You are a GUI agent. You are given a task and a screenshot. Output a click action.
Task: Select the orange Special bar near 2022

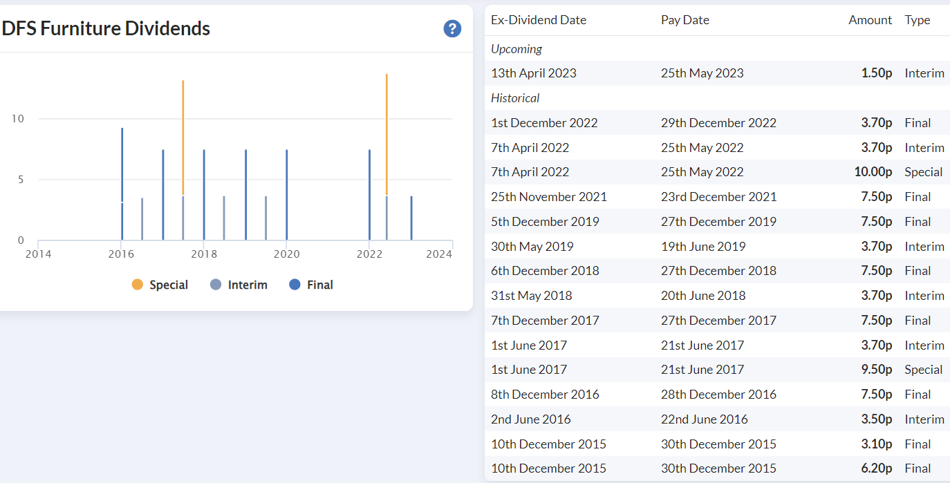point(386,135)
